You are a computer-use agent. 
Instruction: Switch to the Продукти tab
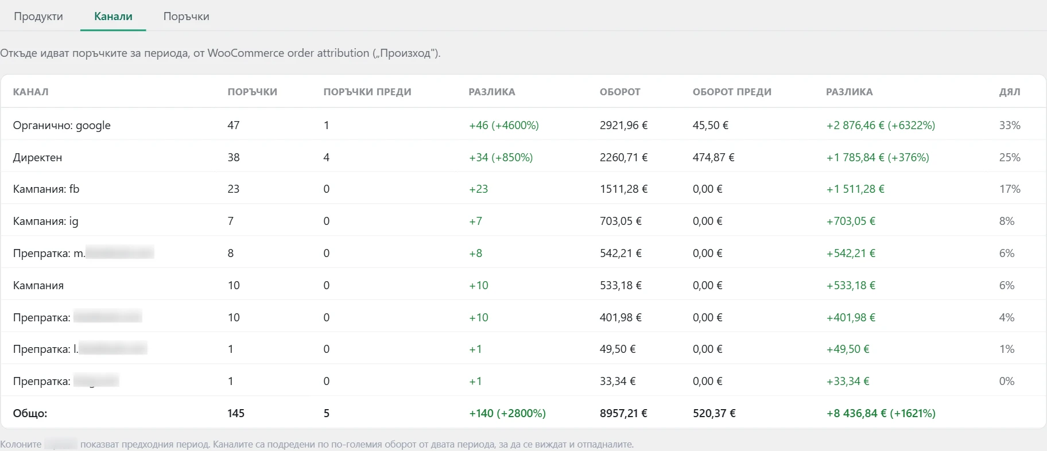[38, 17]
